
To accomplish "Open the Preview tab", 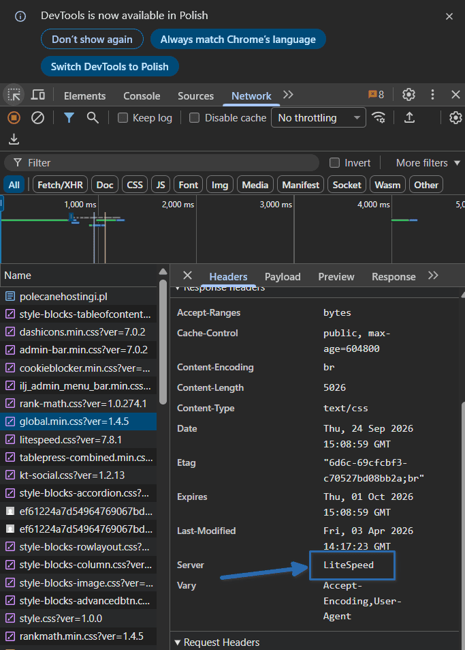I will pos(336,276).
